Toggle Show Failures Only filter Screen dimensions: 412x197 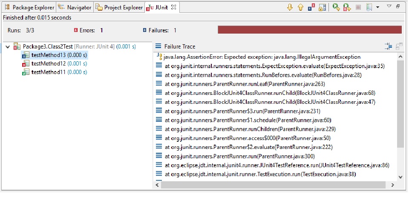(311, 7)
